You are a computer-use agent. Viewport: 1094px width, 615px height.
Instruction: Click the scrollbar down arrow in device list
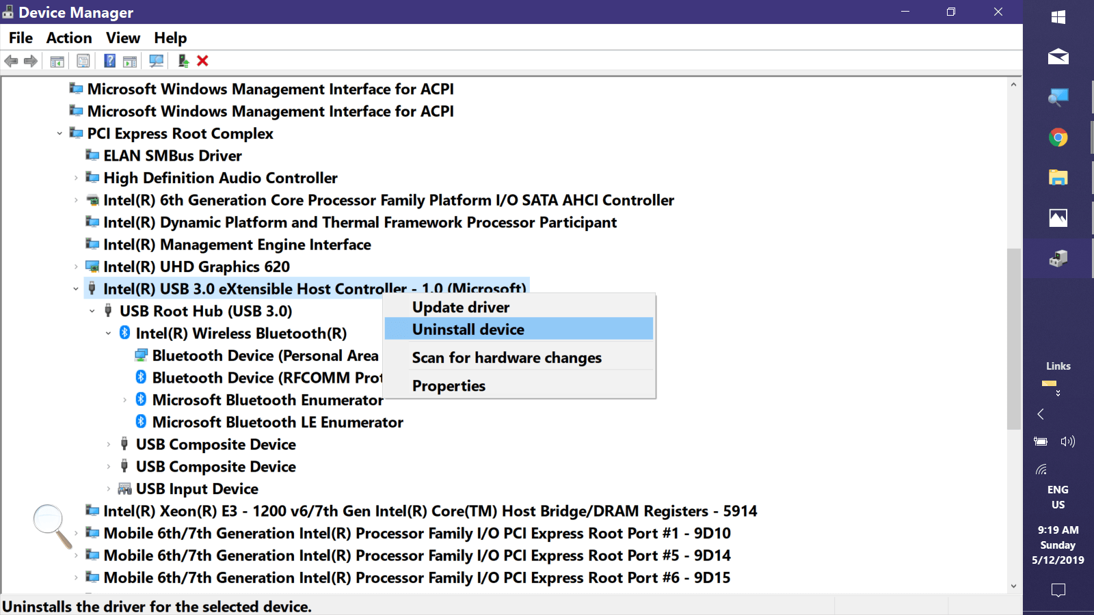(x=1013, y=586)
